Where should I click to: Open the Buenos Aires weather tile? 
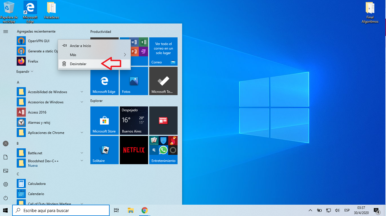pyautogui.click(x=134, y=121)
